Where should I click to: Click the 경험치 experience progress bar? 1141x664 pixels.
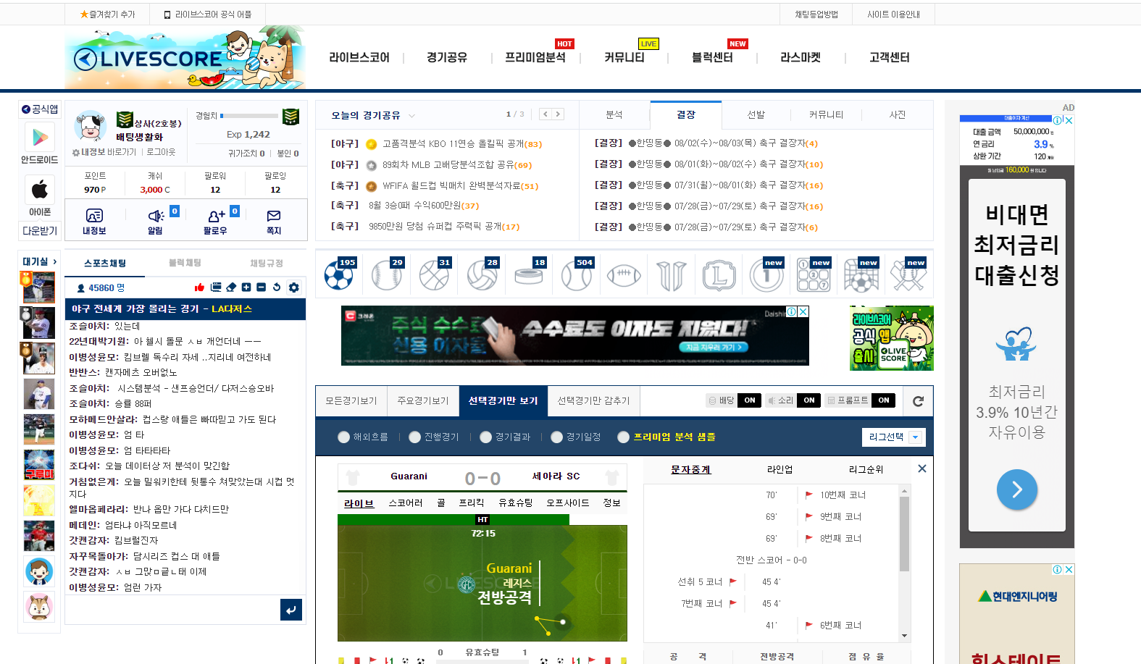(249, 116)
